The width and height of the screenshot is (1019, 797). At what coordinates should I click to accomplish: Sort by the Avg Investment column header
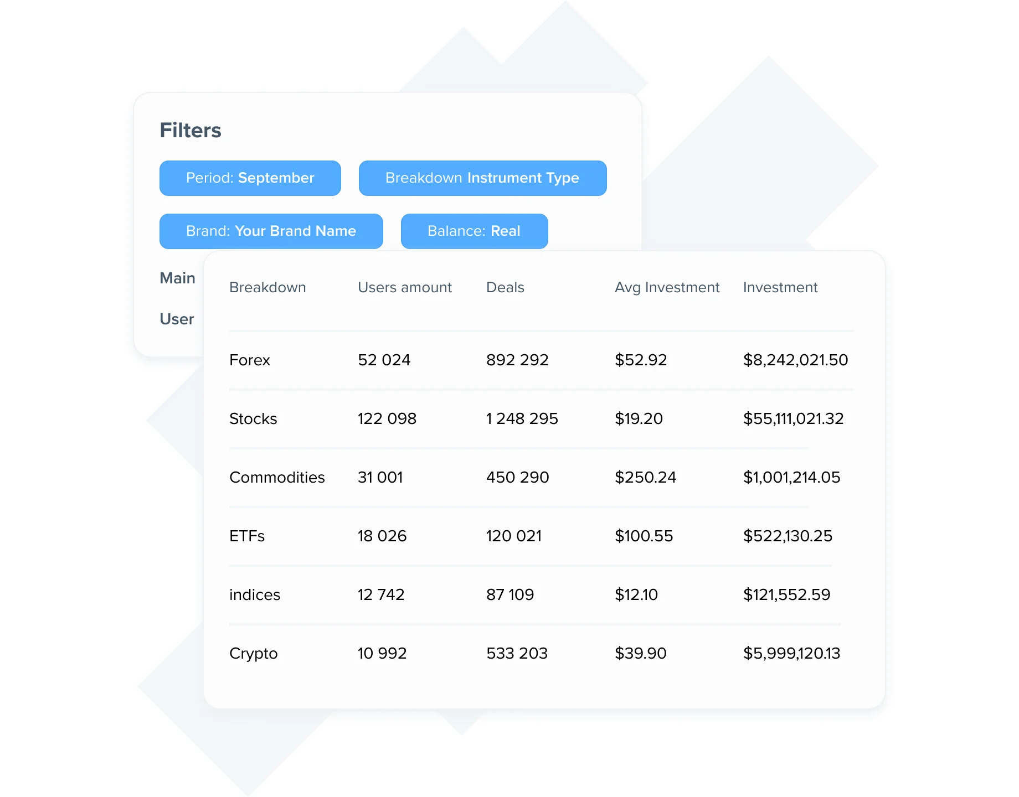pos(667,287)
